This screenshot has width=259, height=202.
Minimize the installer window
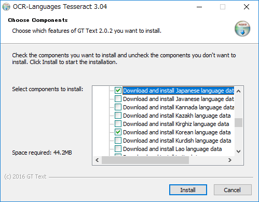tap(199, 7)
